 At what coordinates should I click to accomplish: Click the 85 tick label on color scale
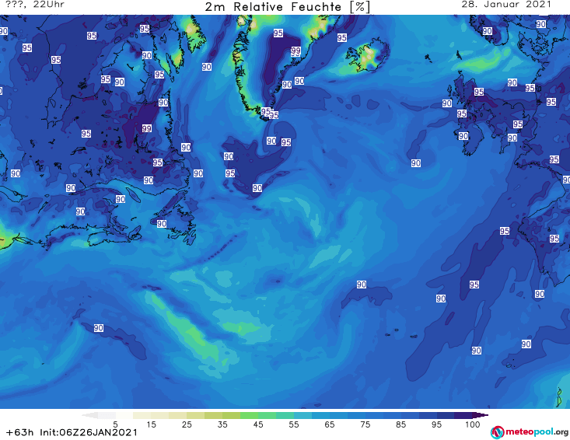click(401, 424)
